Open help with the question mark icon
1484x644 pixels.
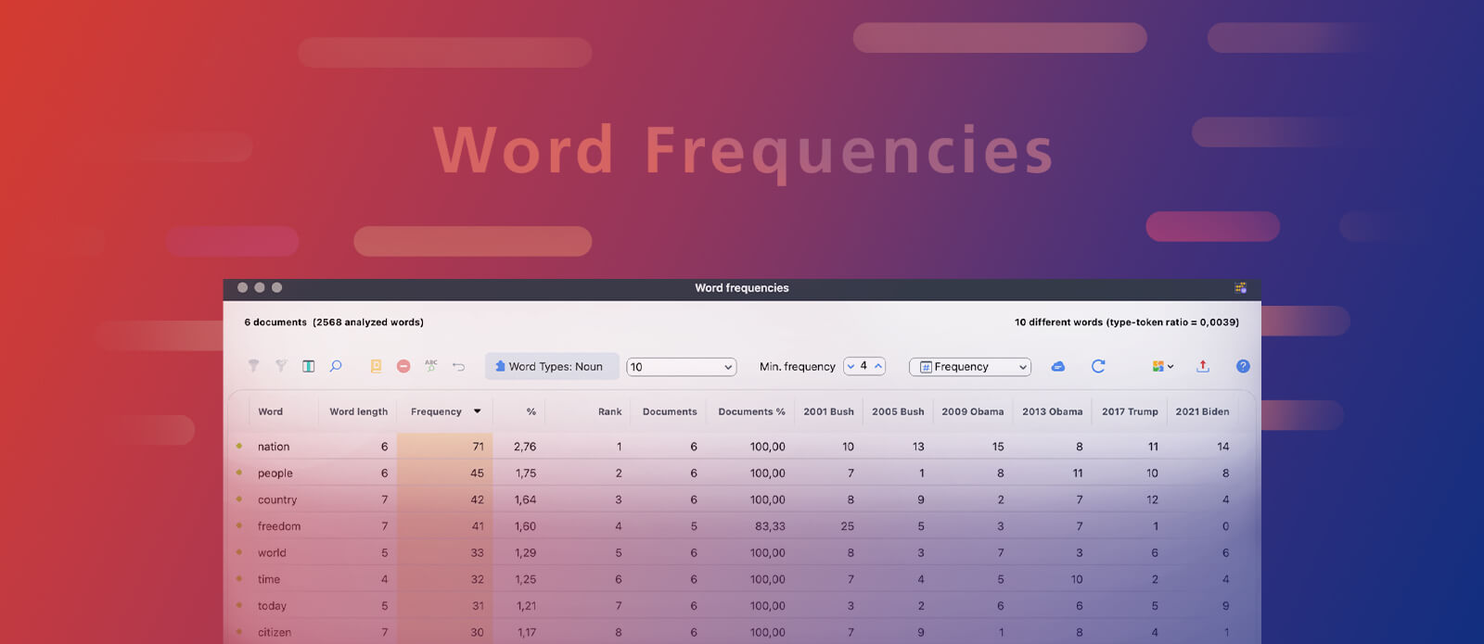[1243, 366]
